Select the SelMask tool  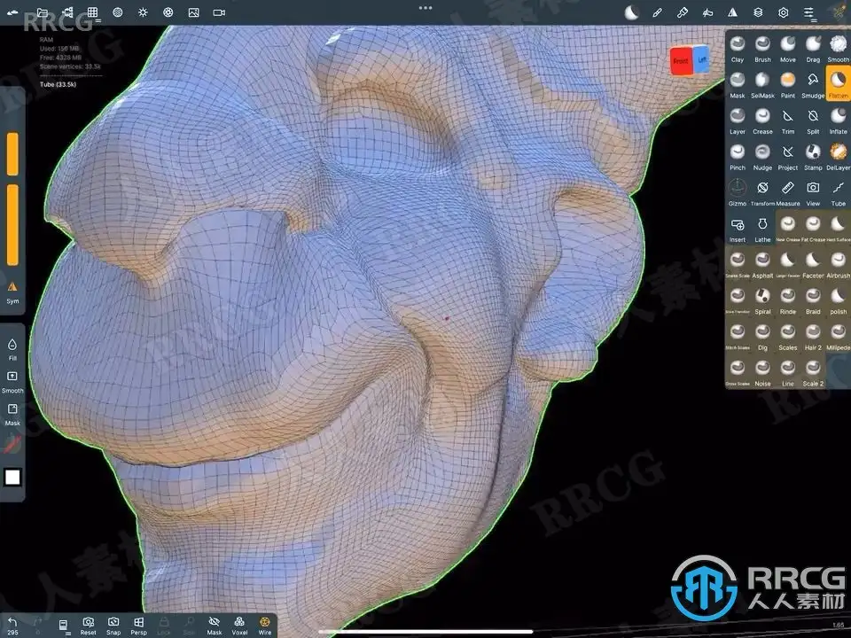762,85
